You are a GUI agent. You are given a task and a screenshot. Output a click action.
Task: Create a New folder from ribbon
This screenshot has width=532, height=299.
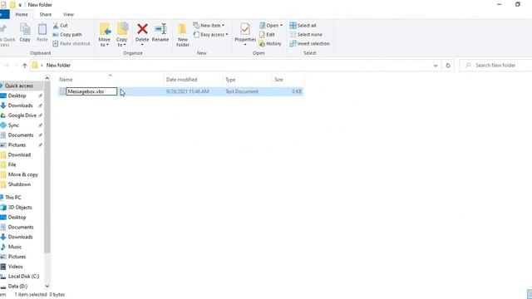click(183, 35)
